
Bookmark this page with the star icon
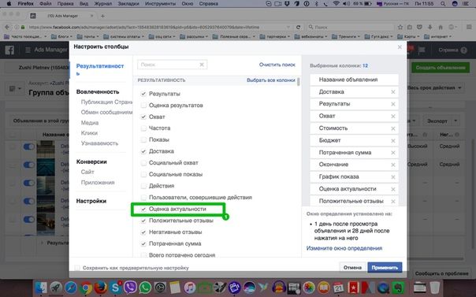click(400, 27)
